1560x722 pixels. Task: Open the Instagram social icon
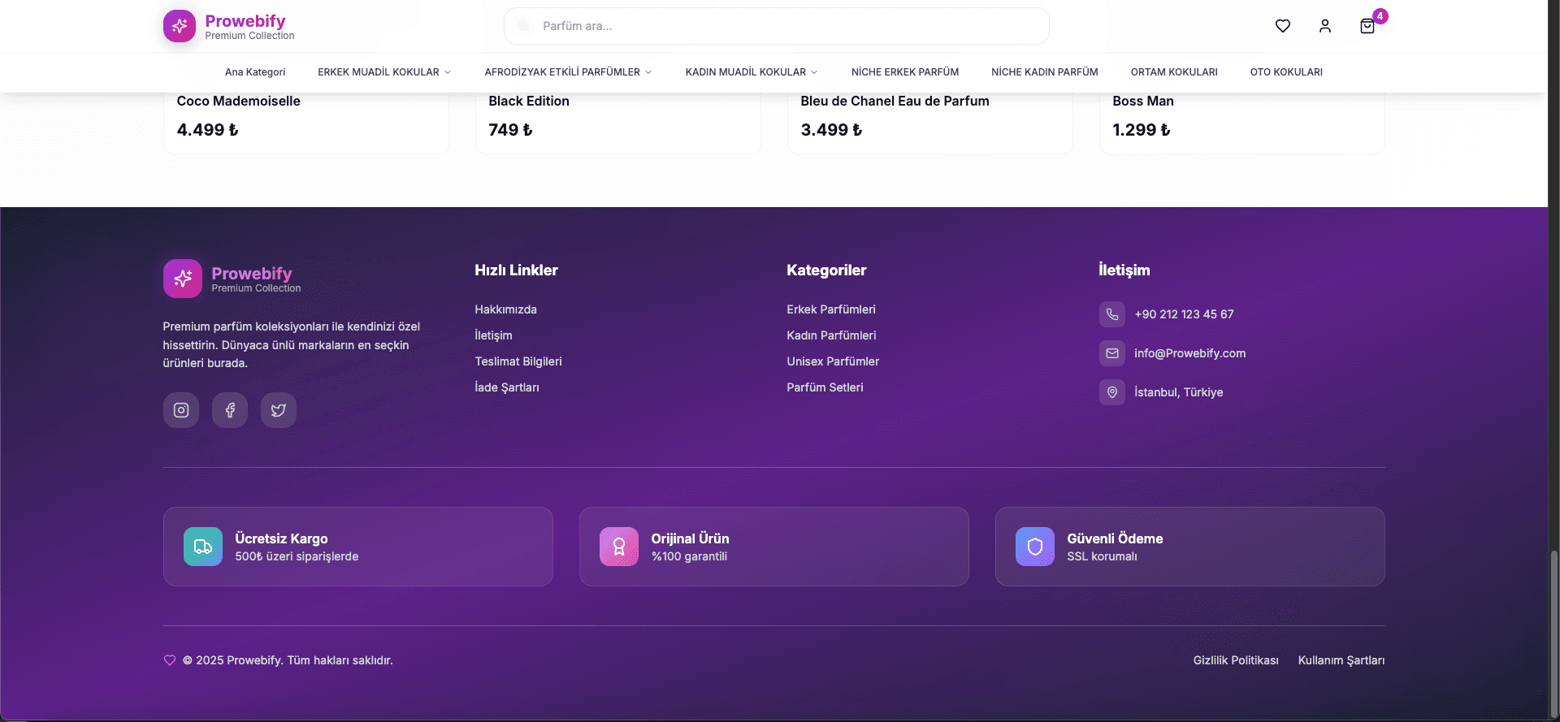click(181, 410)
